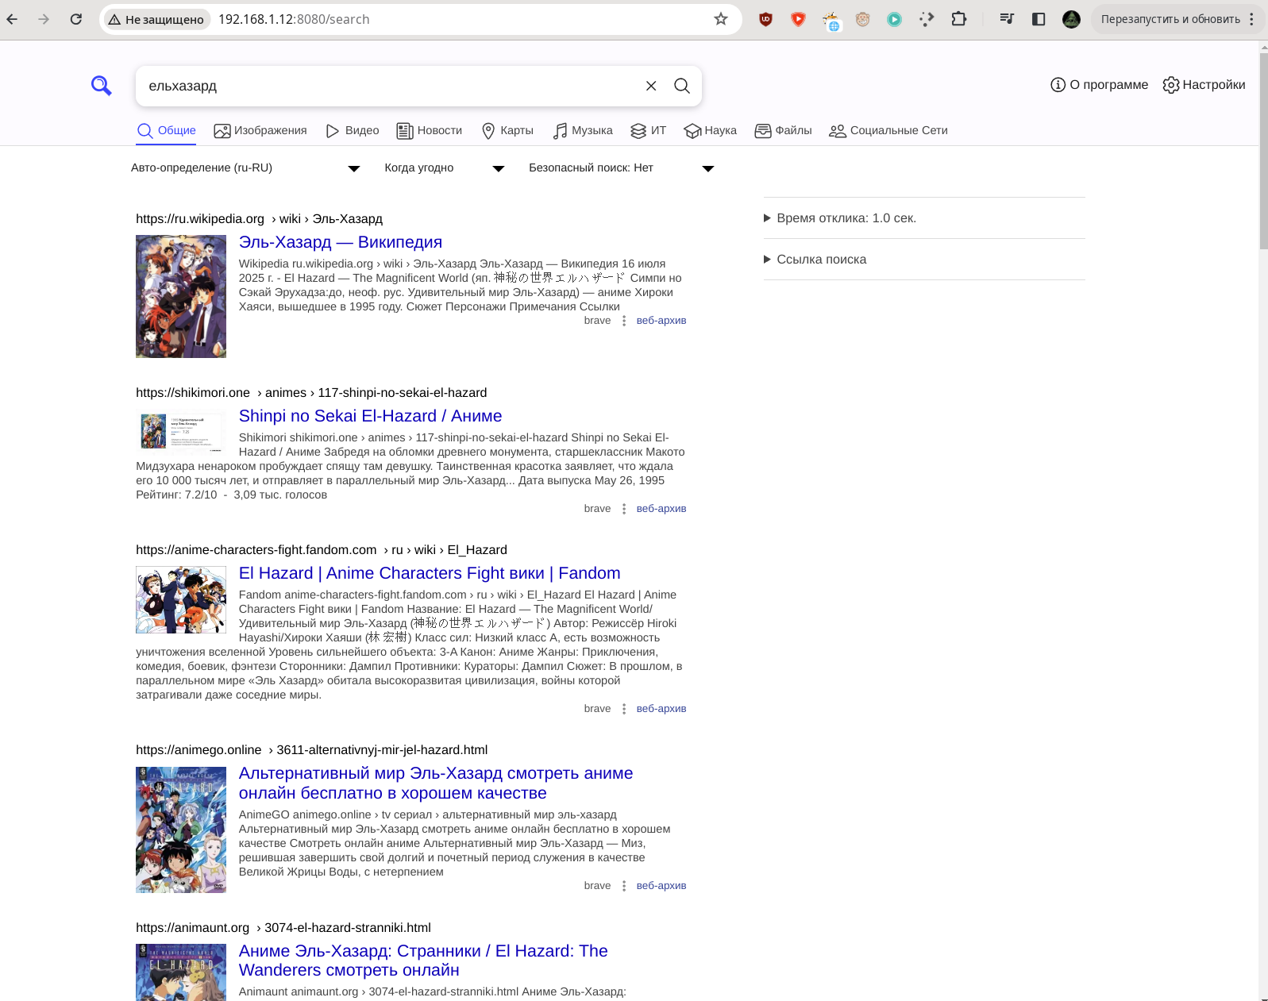
Task: Open the green play button extension
Action: point(895,19)
